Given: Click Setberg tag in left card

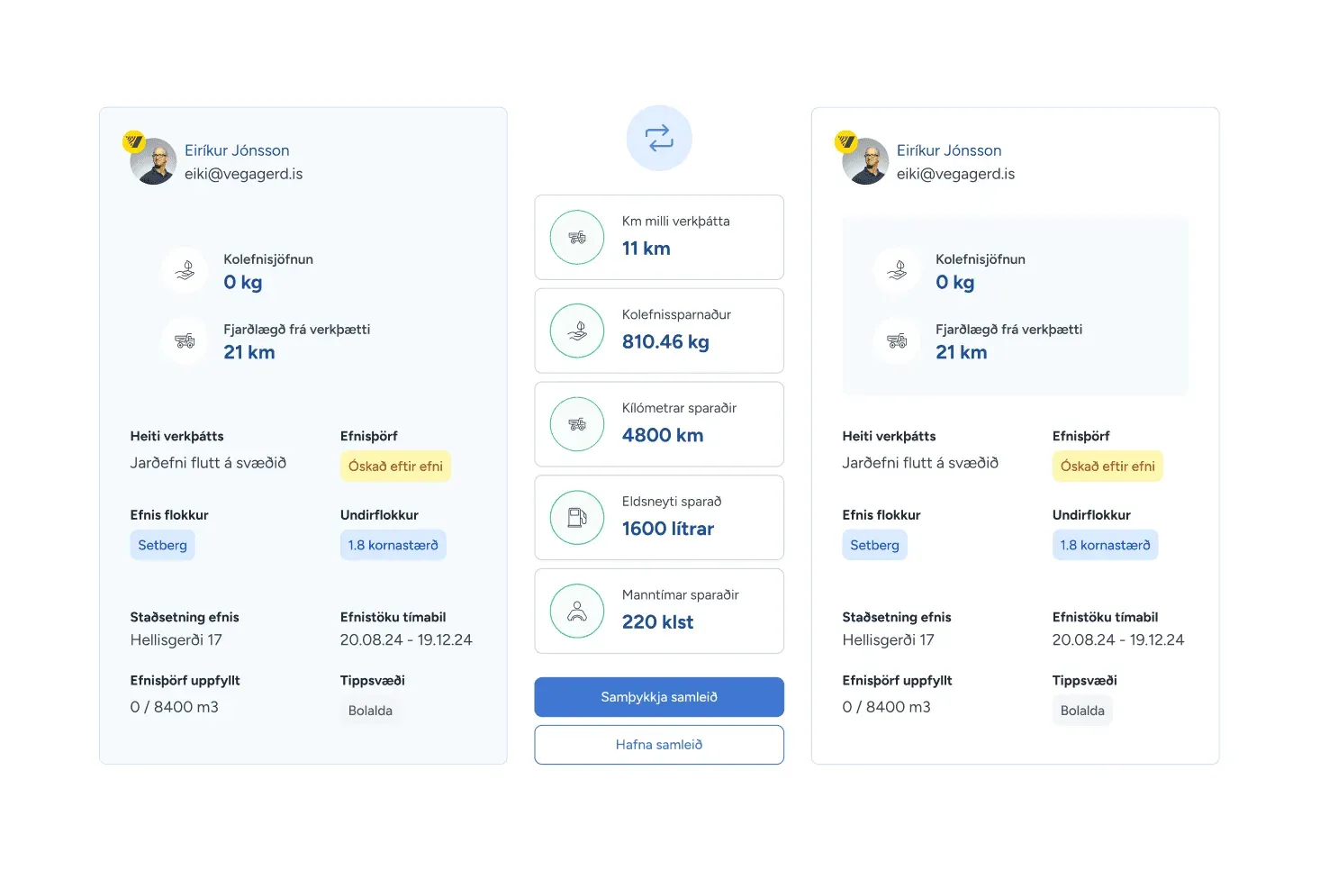Looking at the screenshot, I should [x=162, y=545].
